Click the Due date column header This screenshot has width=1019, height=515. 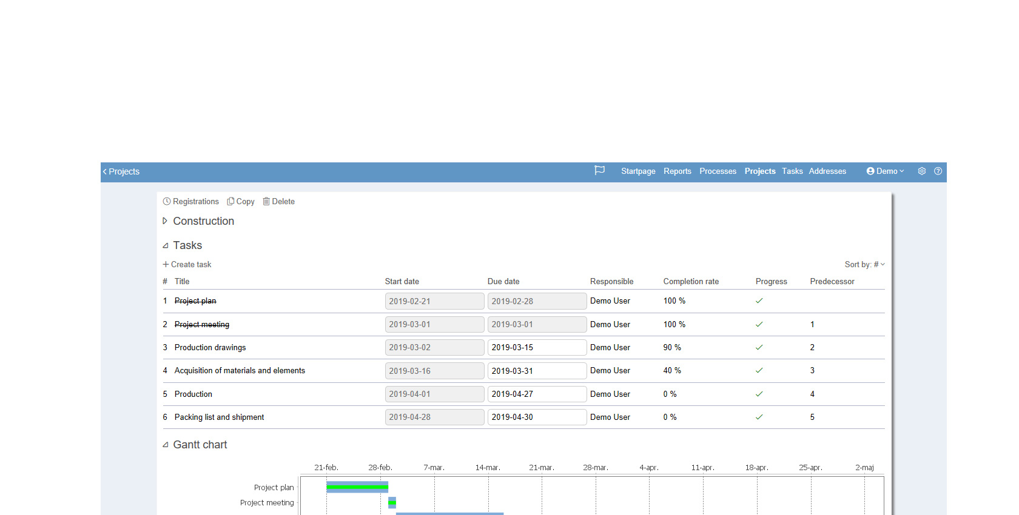(503, 282)
